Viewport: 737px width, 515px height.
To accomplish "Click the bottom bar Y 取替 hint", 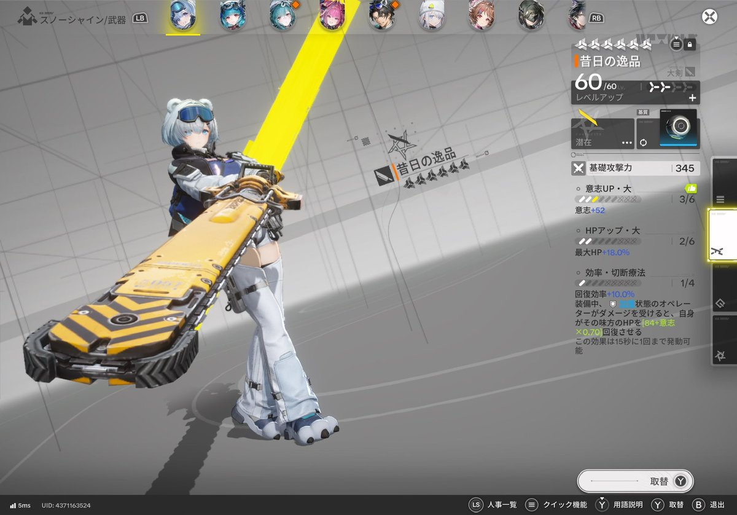I will pyautogui.click(x=668, y=505).
